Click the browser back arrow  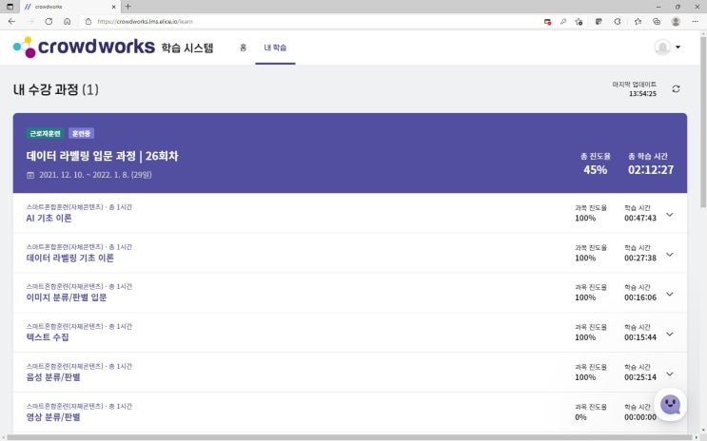(11, 21)
